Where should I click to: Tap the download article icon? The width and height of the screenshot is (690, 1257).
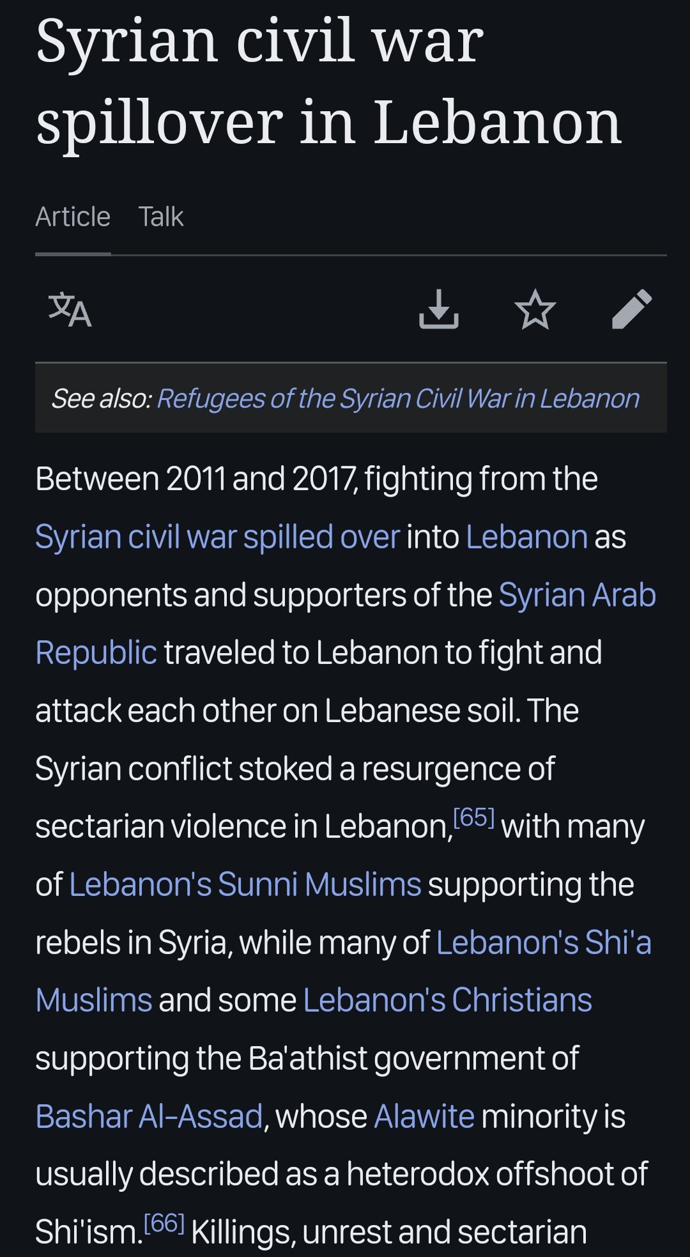tap(439, 309)
